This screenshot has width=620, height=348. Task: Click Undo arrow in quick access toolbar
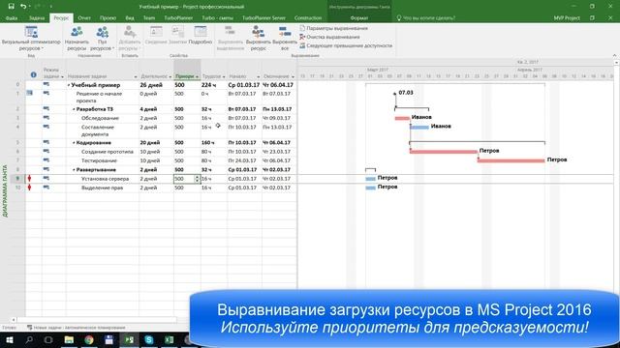pyautogui.click(x=23, y=7)
